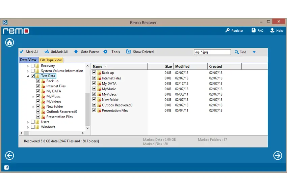Uncheck Internet Files in the file list

pos(94,78)
